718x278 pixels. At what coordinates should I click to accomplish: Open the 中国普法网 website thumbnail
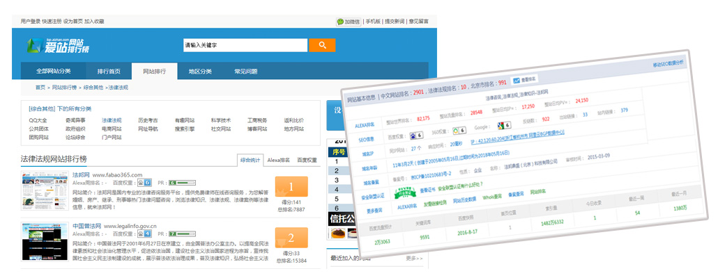[44, 243]
